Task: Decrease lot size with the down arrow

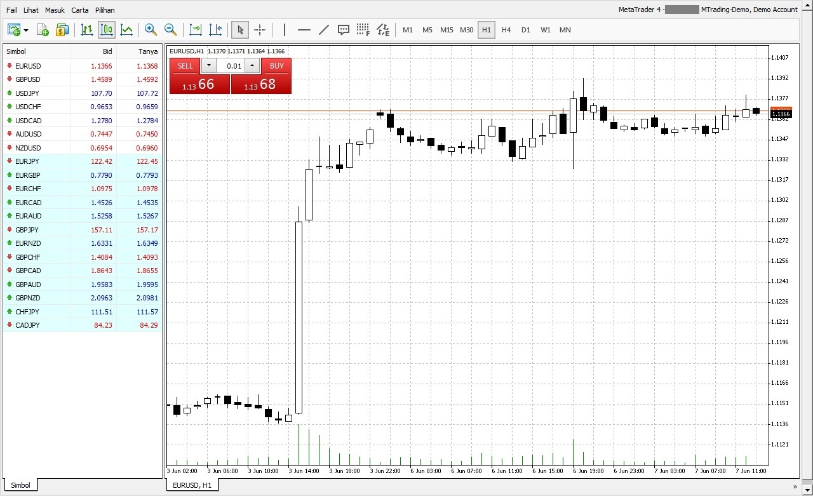Action: 209,65
